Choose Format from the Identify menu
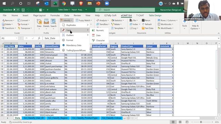Image resolution: width=221 pixels, height=124 pixels. [x=75, y=40]
